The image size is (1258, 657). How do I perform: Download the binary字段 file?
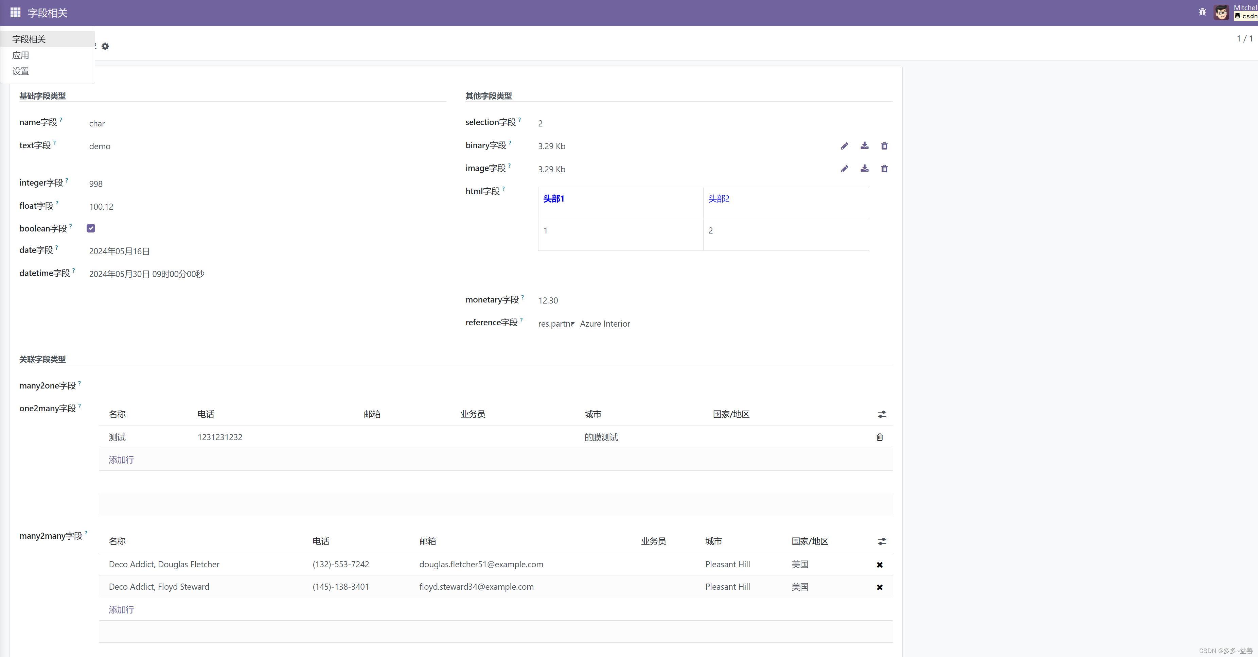click(x=864, y=145)
